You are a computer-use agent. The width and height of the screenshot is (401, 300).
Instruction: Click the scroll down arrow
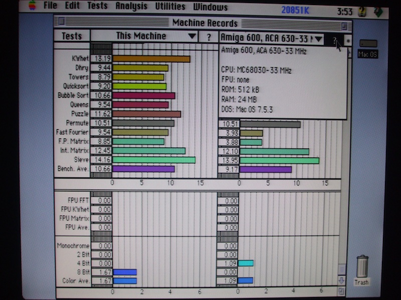pyautogui.click(x=342, y=280)
